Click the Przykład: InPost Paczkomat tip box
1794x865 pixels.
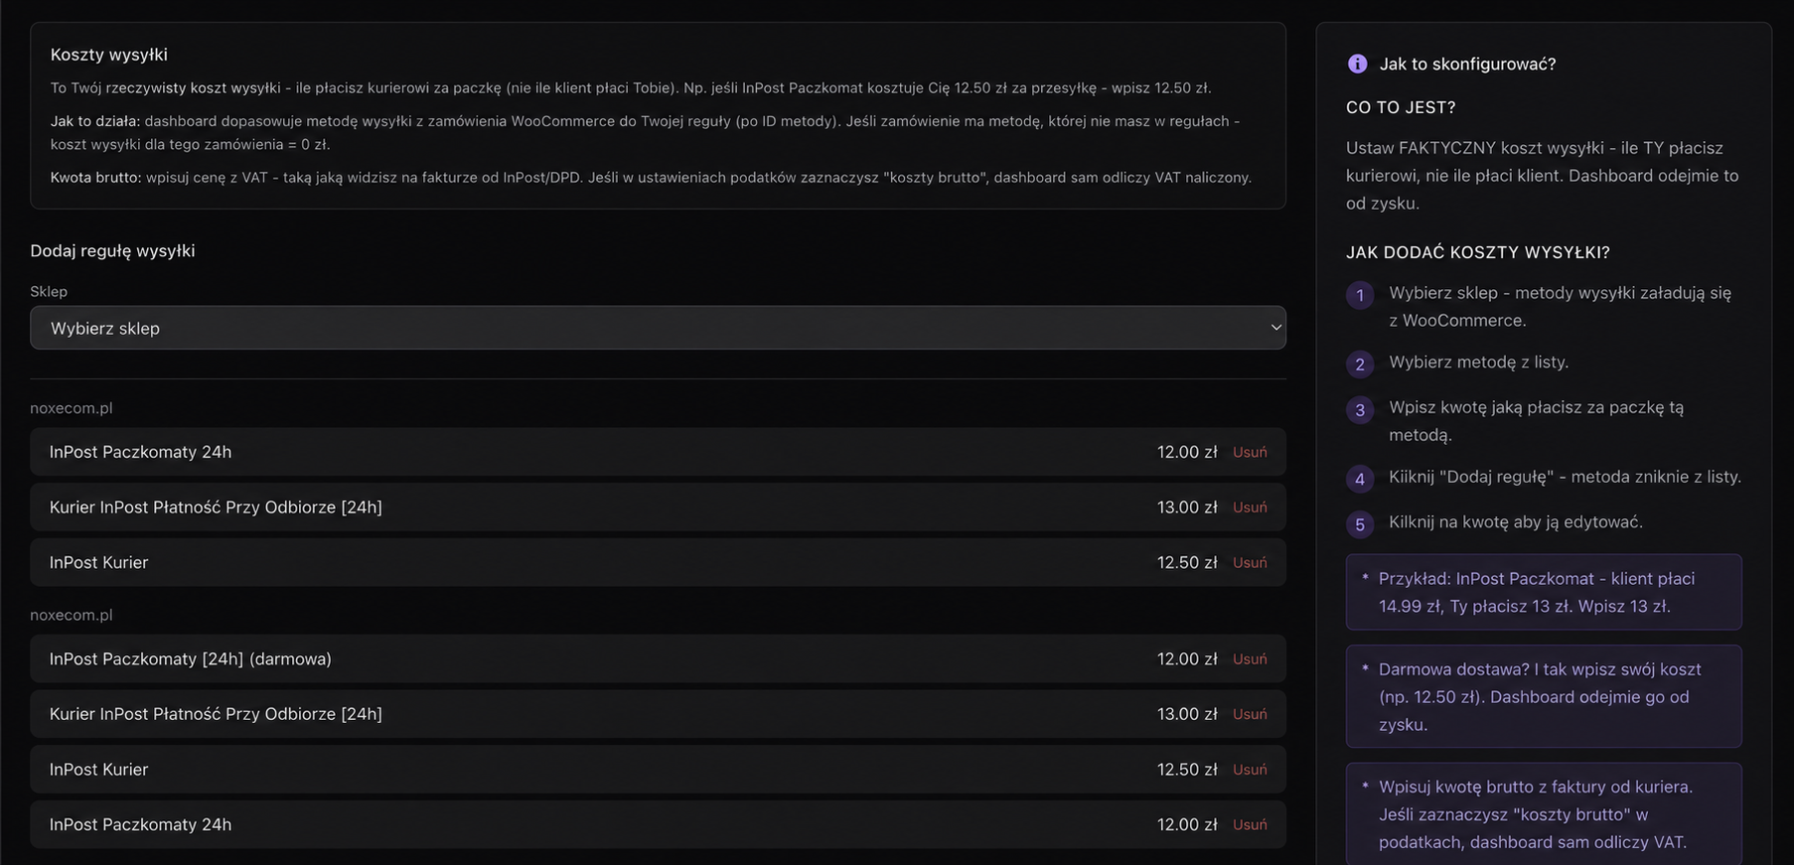(1544, 592)
